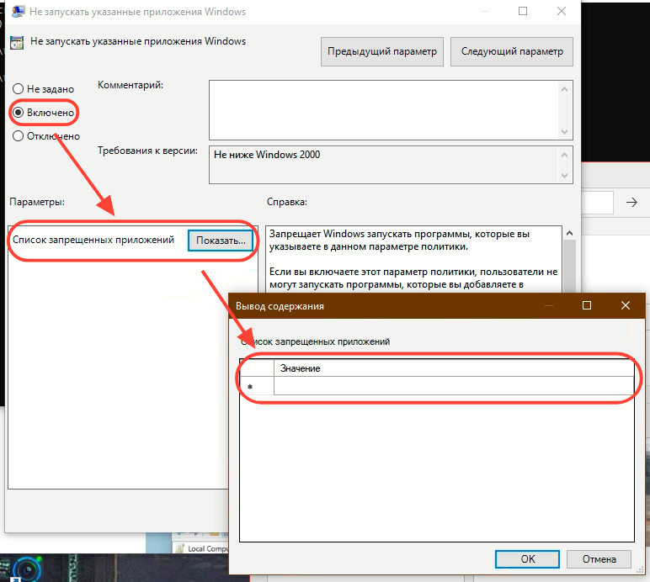Click the policy window title bar icon
The image size is (650, 582).
(x=19, y=11)
